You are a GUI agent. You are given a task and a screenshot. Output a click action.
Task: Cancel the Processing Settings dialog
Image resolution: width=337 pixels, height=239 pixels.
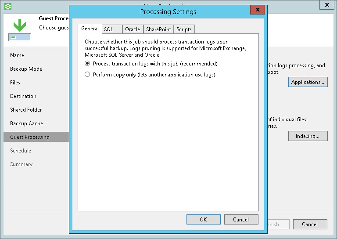[241, 219]
